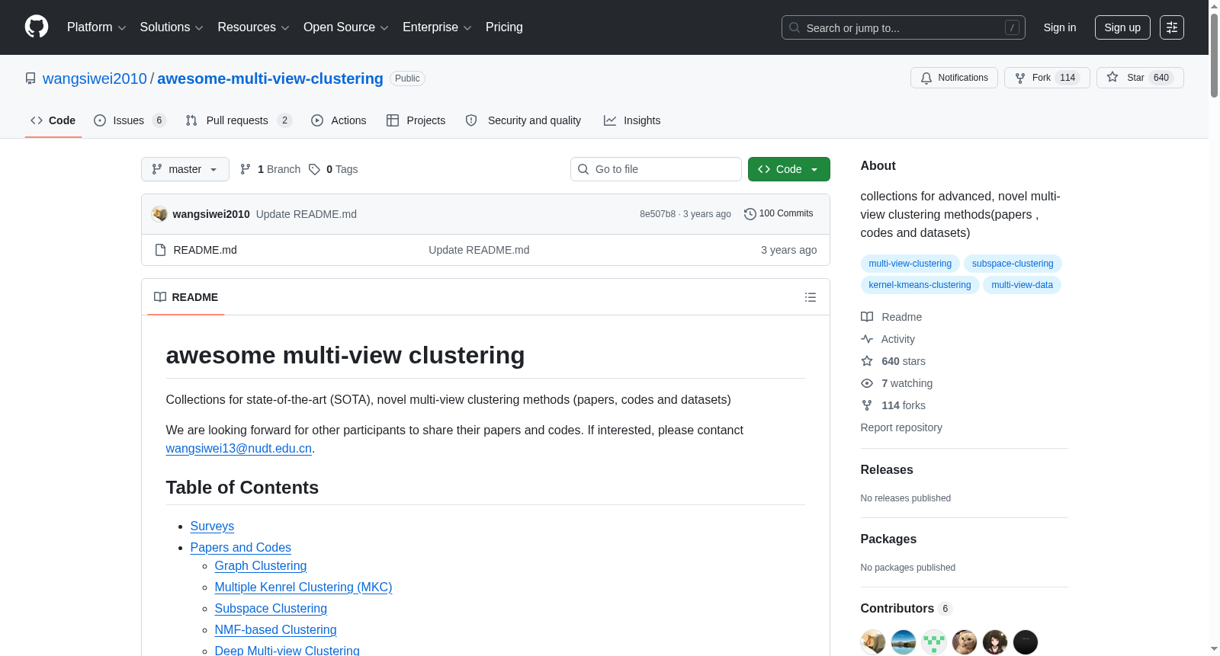Click the eye icon beside 7 watching
The height and width of the screenshot is (656, 1220).
click(x=867, y=383)
